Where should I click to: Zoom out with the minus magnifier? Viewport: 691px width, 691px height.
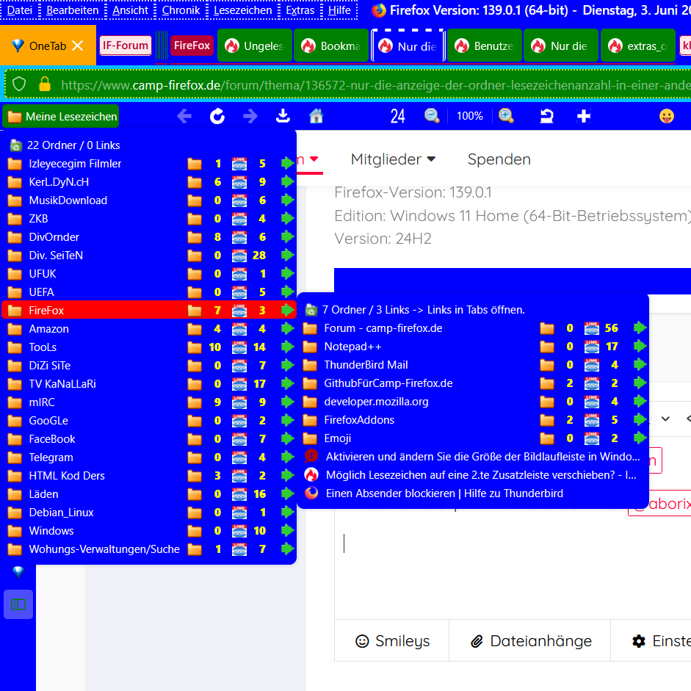(x=432, y=116)
